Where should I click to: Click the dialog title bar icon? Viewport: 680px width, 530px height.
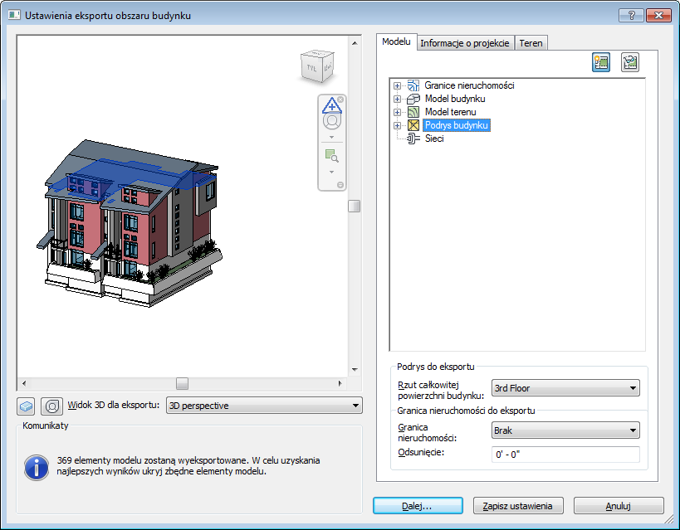pyautogui.click(x=14, y=15)
